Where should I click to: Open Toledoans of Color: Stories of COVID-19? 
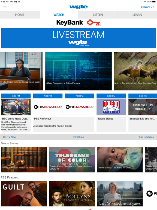click(72, 159)
